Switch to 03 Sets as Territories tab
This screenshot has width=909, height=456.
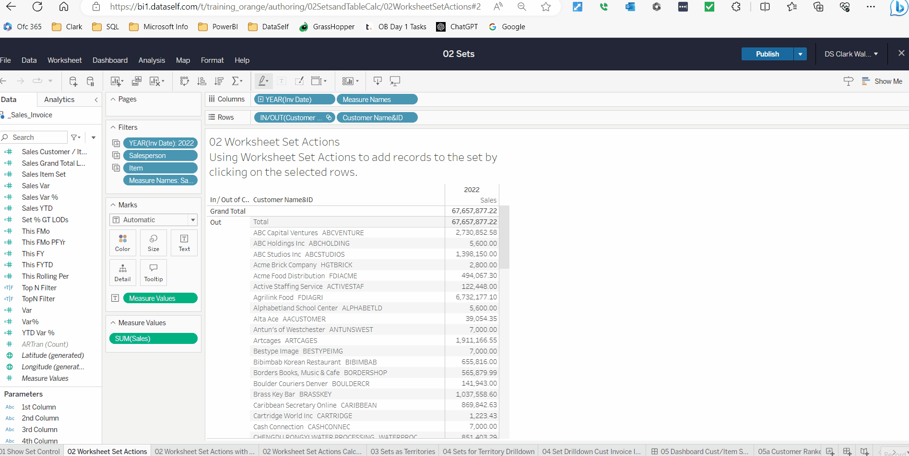pyautogui.click(x=402, y=451)
